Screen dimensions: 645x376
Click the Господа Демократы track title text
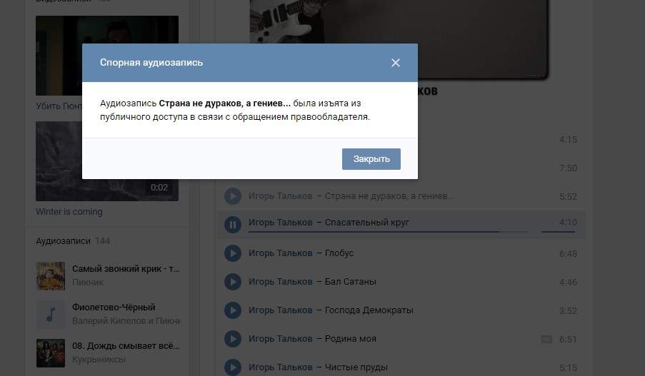click(369, 310)
